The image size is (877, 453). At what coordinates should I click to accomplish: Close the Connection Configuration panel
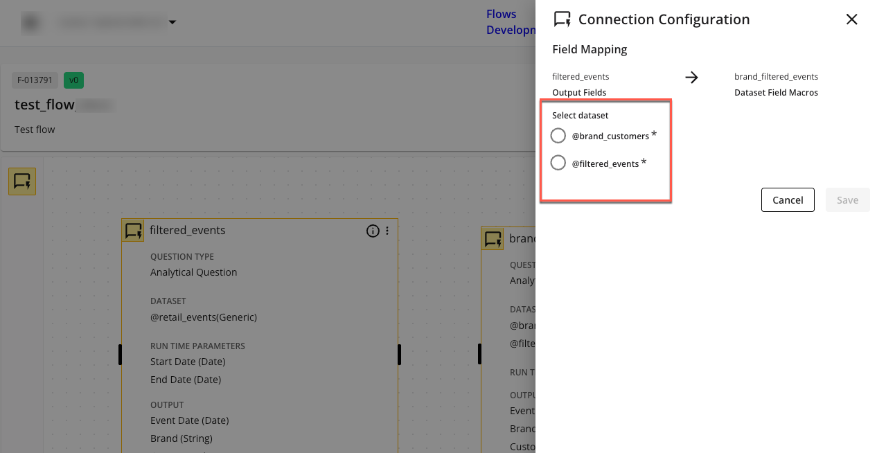[851, 19]
